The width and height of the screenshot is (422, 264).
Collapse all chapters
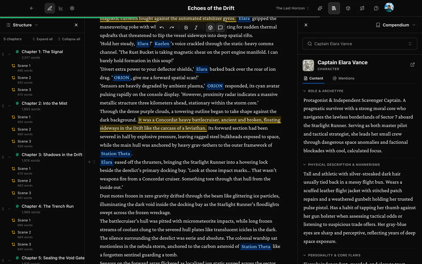point(69,39)
